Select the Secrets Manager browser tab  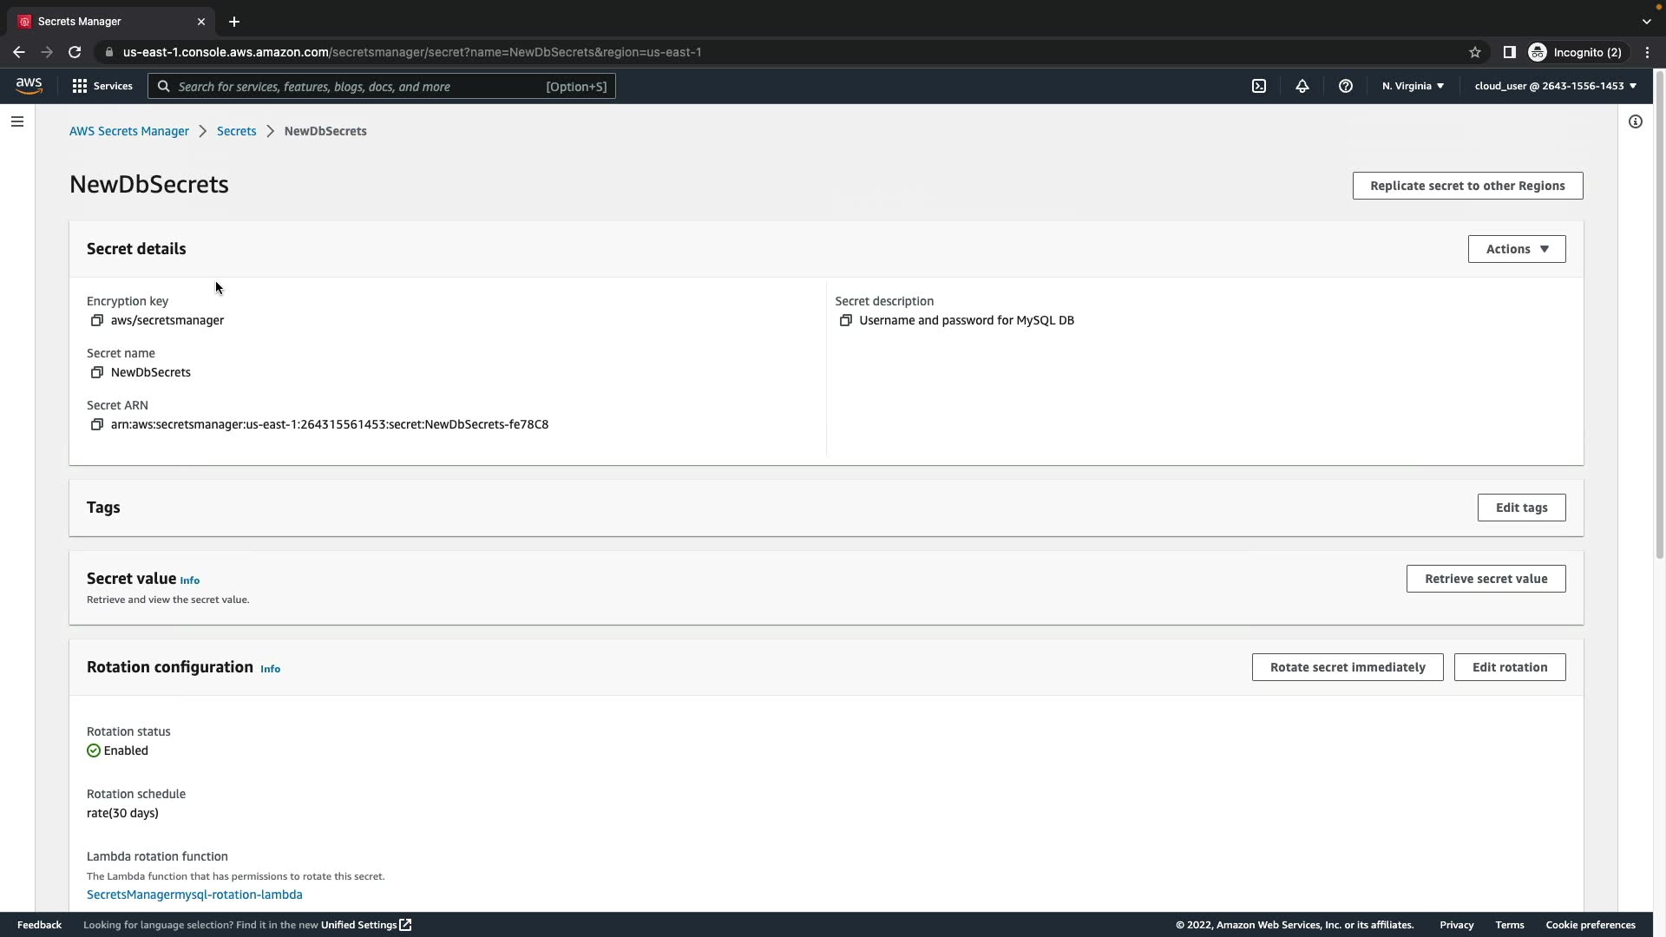tap(104, 22)
